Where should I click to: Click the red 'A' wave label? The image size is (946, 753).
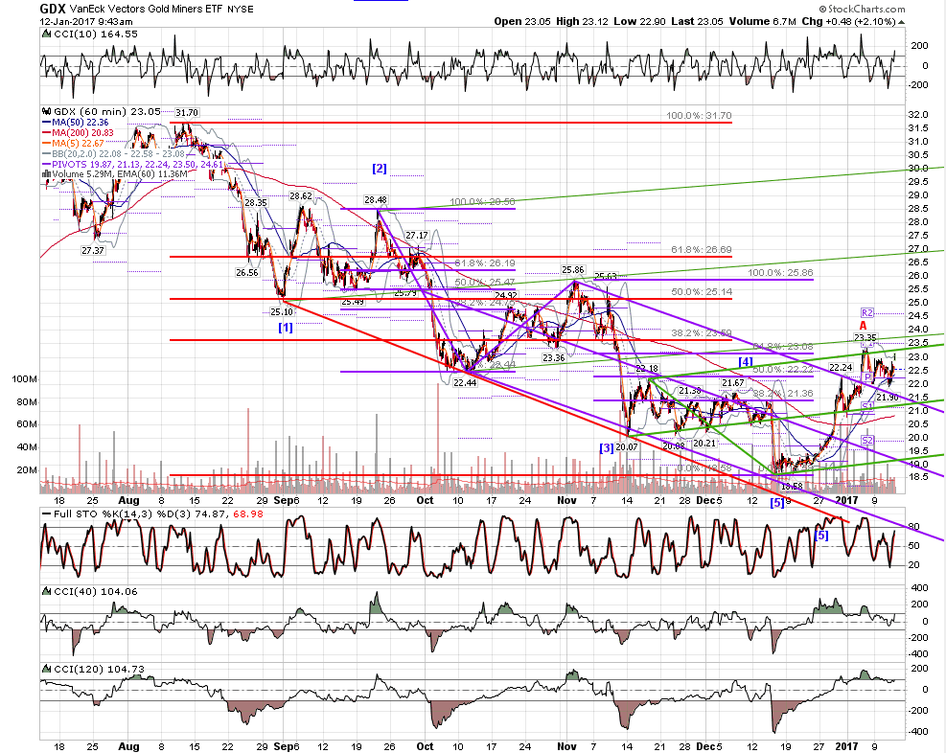[x=864, y=325]
